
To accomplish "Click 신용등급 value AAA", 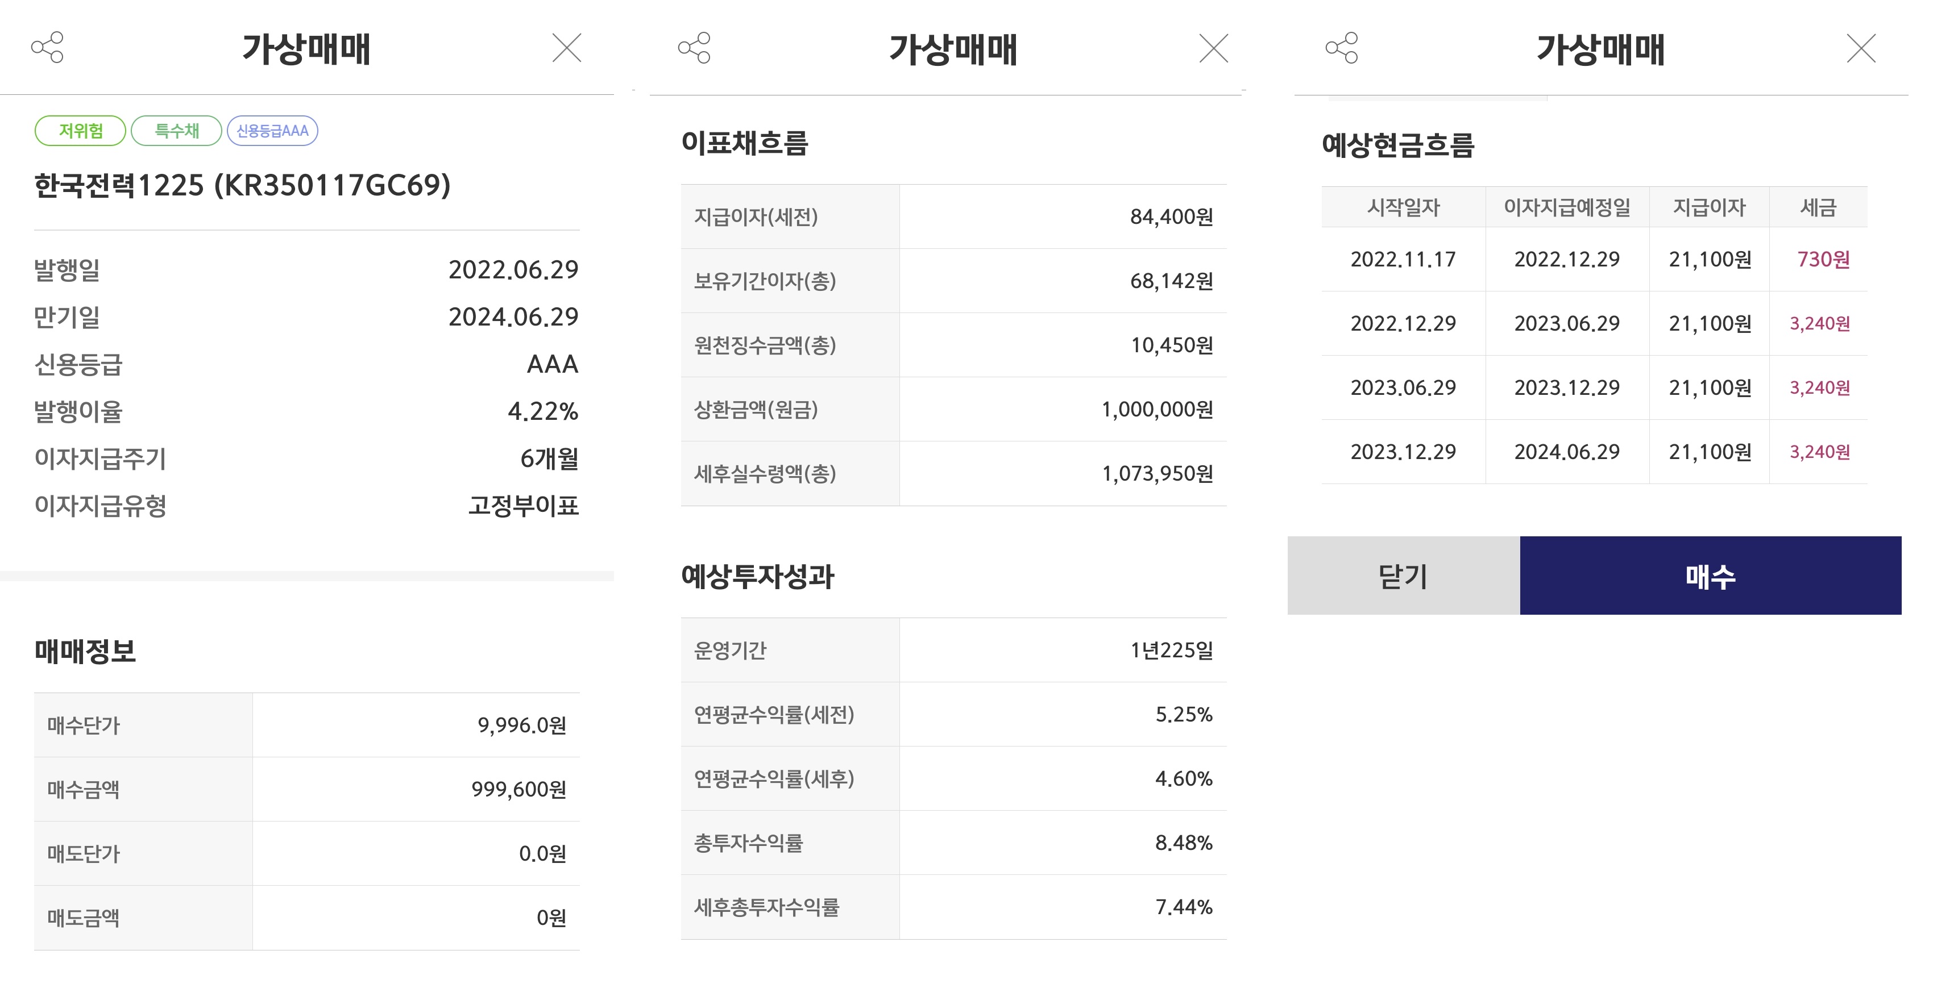I will click(553, 364).
